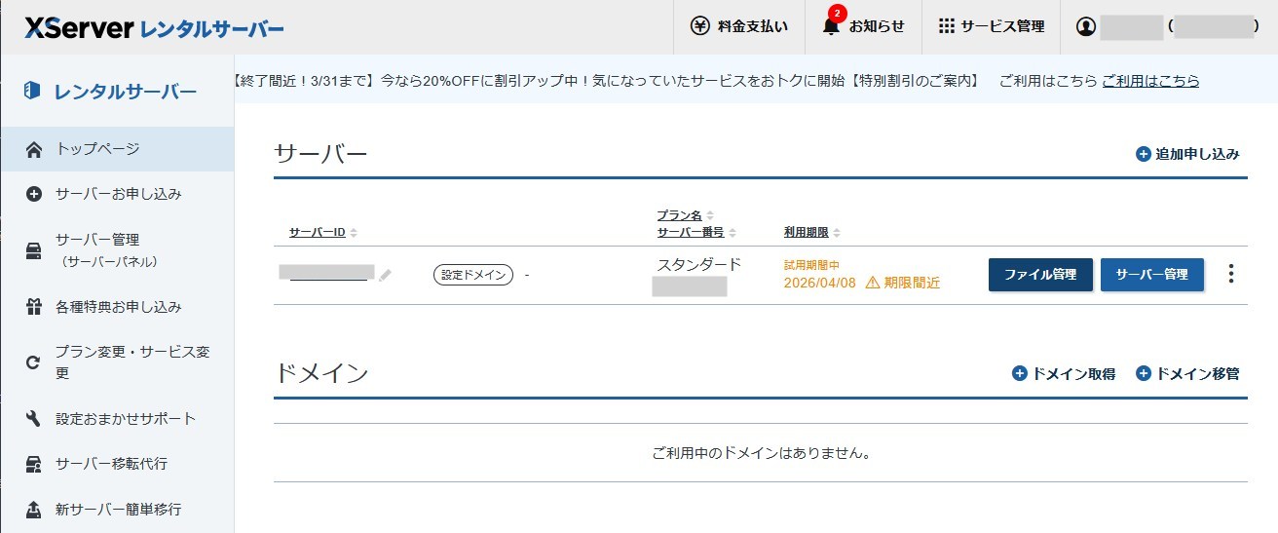Click the ご利用はこちら promotion link
The width and height of the screenshot is (1278, 533).
coord(1150,81)
